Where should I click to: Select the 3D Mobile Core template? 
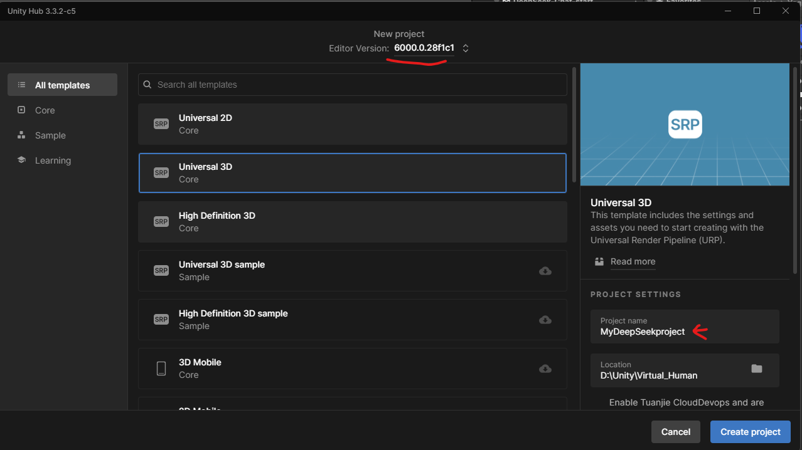tap(352, 369)
